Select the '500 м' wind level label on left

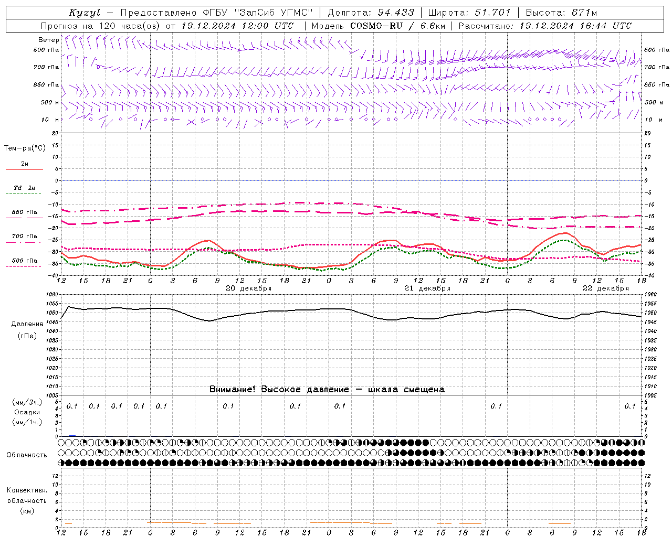click(50, 102)
